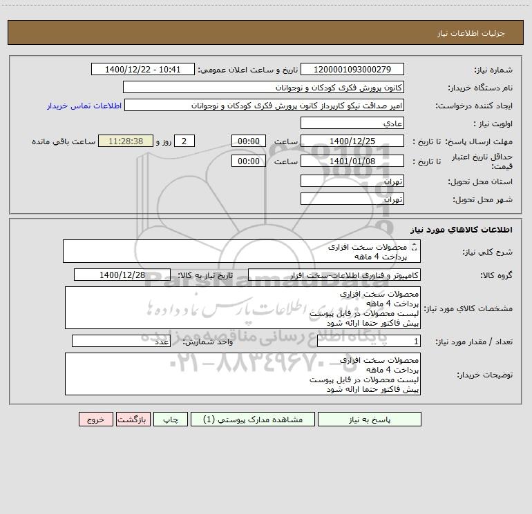Click the حداقل تاریخ اعتبار قیمت label

(x=482, y=161)
